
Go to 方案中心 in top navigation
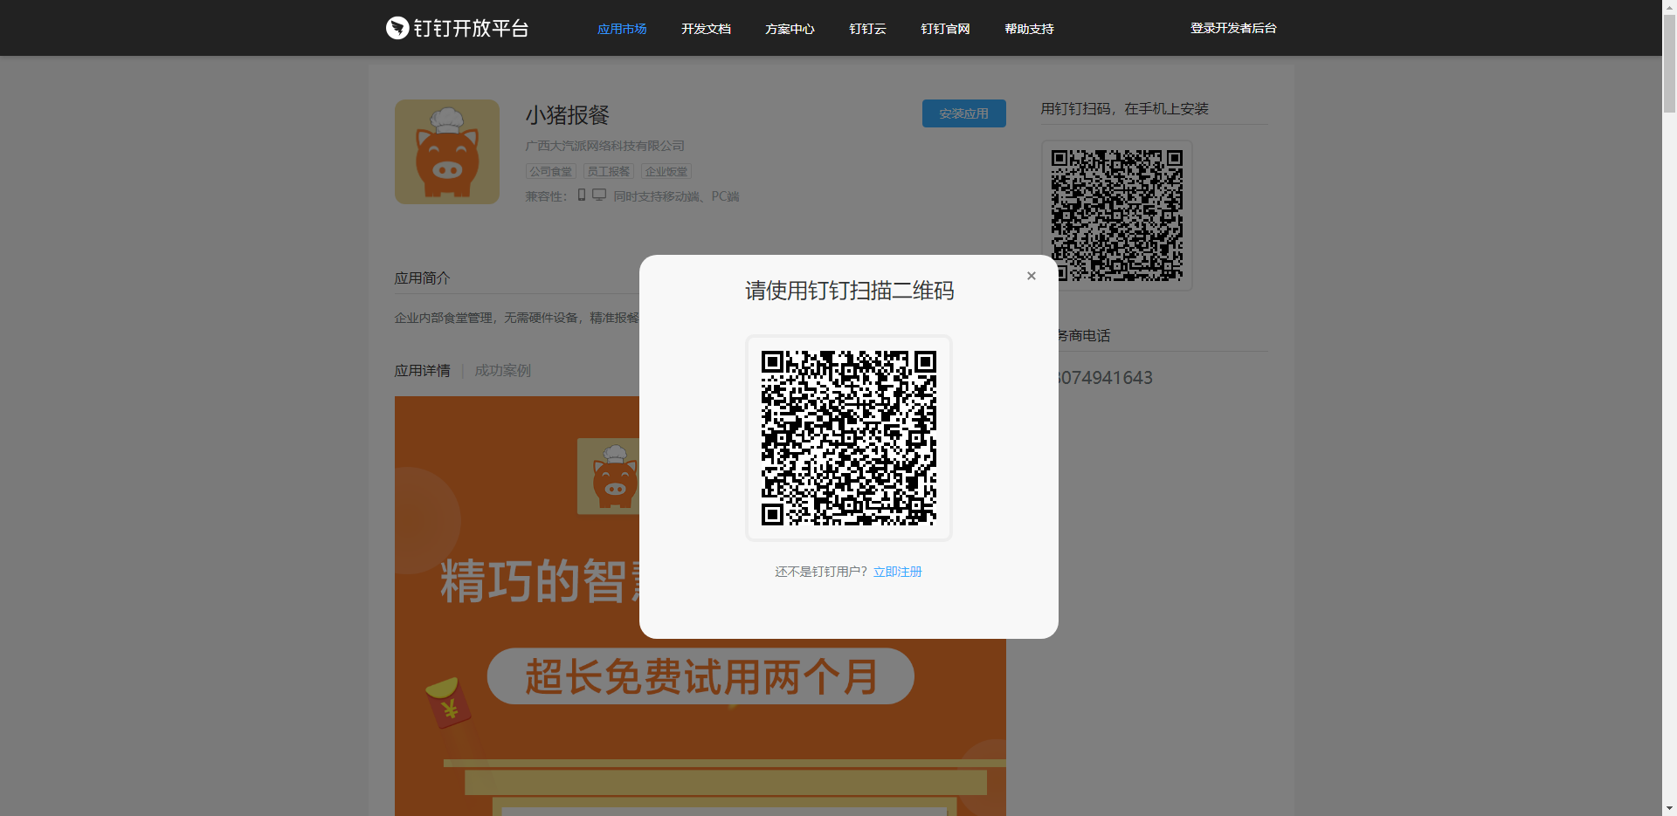pyautogui.click(x=790, y=29)
